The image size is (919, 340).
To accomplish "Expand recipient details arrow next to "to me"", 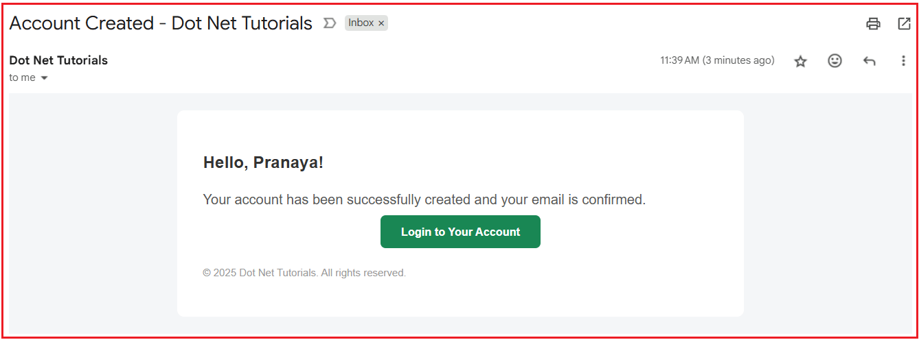I will [x=45, y=78].
